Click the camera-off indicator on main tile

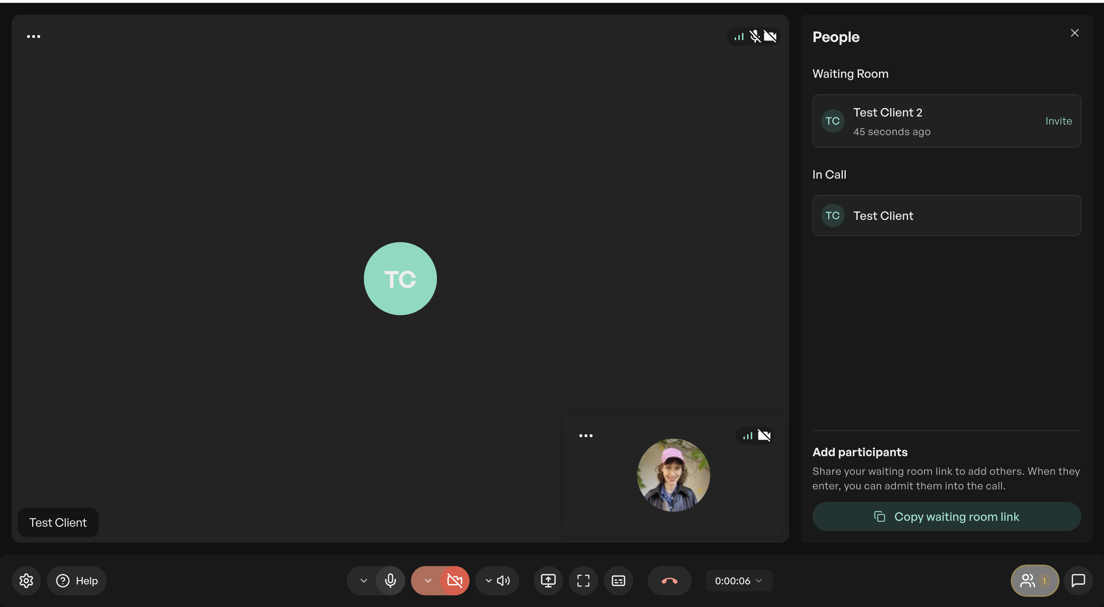tap(770, 37)
